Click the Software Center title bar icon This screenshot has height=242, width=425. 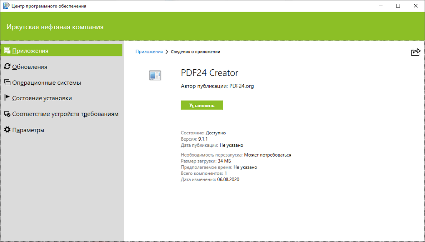tap(6, 6)
